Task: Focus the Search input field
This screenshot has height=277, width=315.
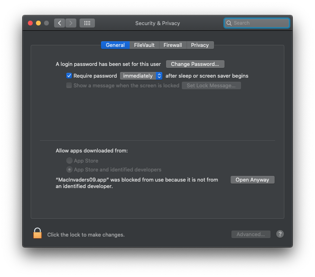Action: click(260, 23)
